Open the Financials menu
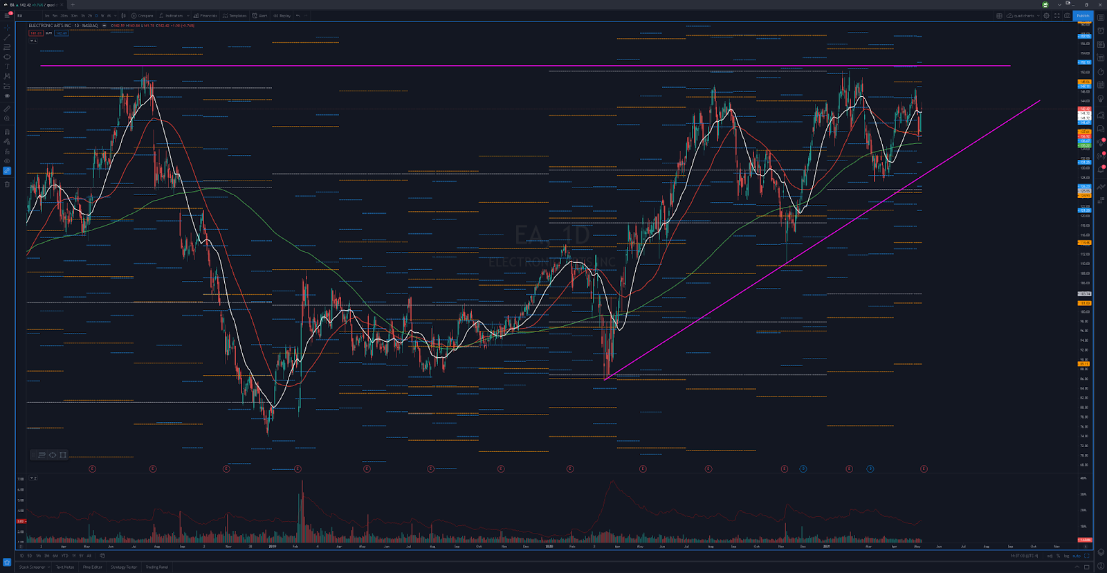Viewport: 1107px width, 573px height. [x=205, y=15]
